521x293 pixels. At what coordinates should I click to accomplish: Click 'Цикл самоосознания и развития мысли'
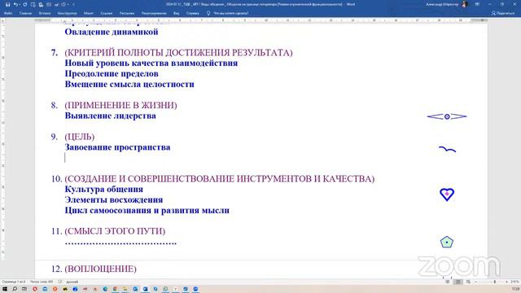[147, 211]
